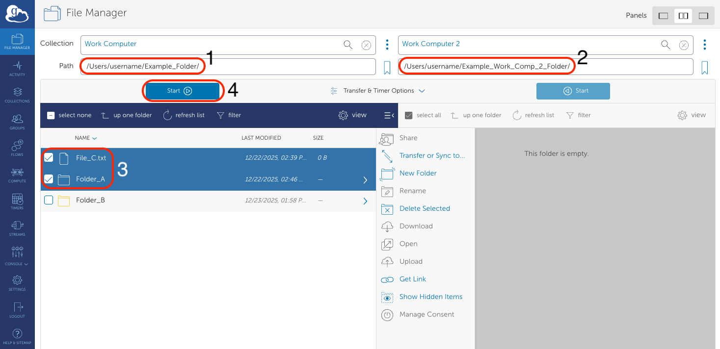Image resolution: width=720 pixels, height=349 pixels.
Task: Expand Transfer & Timer Options
Action: tap(377, 91)
